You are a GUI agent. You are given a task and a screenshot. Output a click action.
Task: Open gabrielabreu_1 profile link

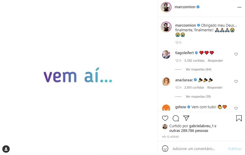(201, 126)
